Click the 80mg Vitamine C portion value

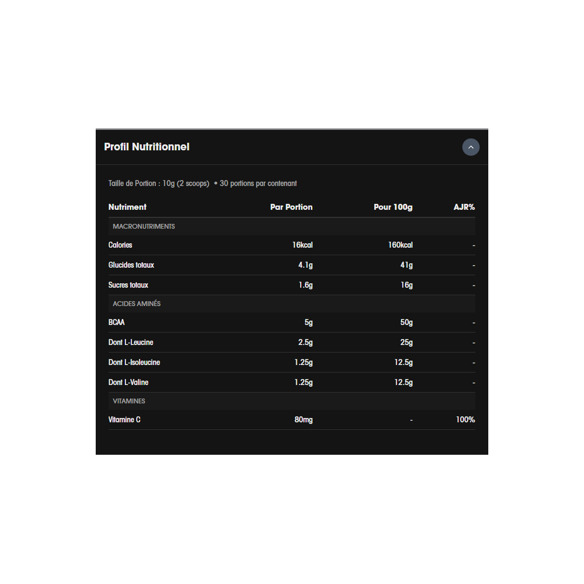303,420
